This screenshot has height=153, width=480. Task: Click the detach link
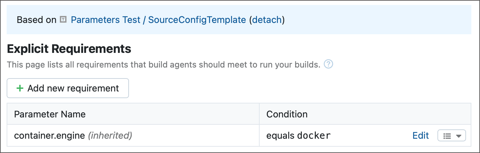(267, 20)
